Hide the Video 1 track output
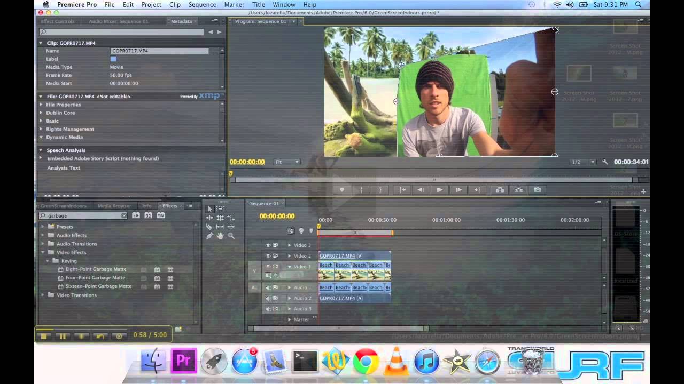This screenshot has height=384, width=684. 268,266
